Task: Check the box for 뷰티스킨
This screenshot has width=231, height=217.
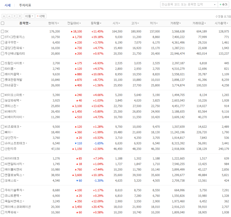Action: click(2, 106)
